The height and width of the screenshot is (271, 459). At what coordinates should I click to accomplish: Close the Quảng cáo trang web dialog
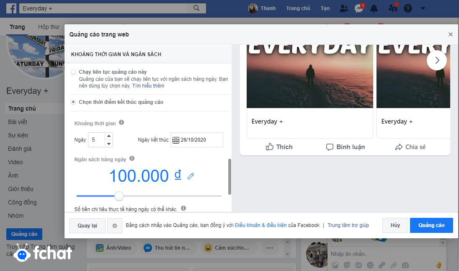[x=451, y=34]
